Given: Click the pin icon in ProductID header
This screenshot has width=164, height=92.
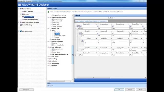Looking at the screenshot, I should tap(111, 39).
